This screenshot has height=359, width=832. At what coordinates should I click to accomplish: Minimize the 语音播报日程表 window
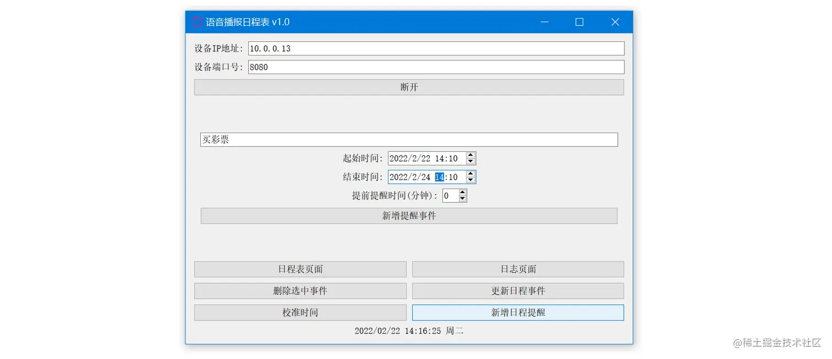coord(544,22)
